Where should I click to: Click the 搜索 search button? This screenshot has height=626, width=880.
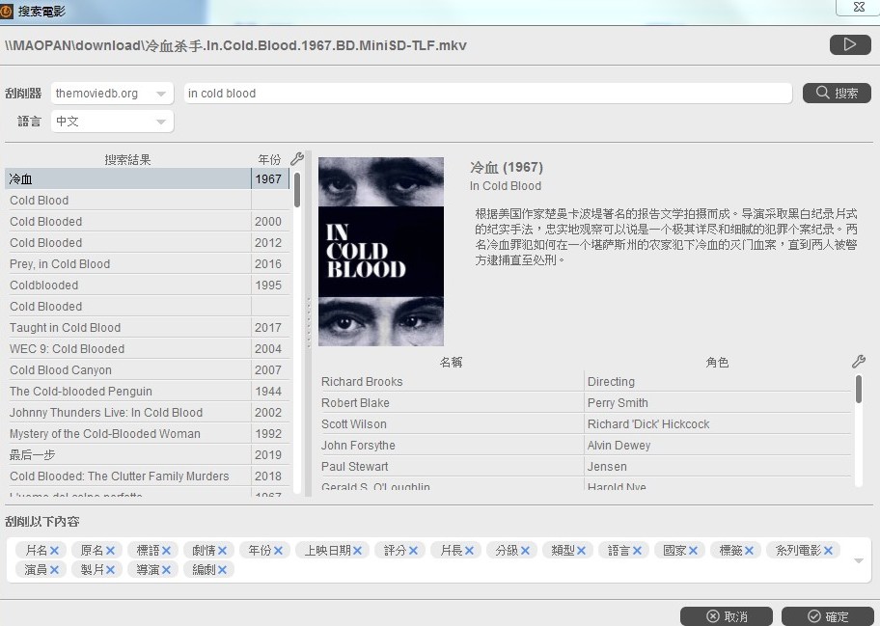tap(837, 94)
